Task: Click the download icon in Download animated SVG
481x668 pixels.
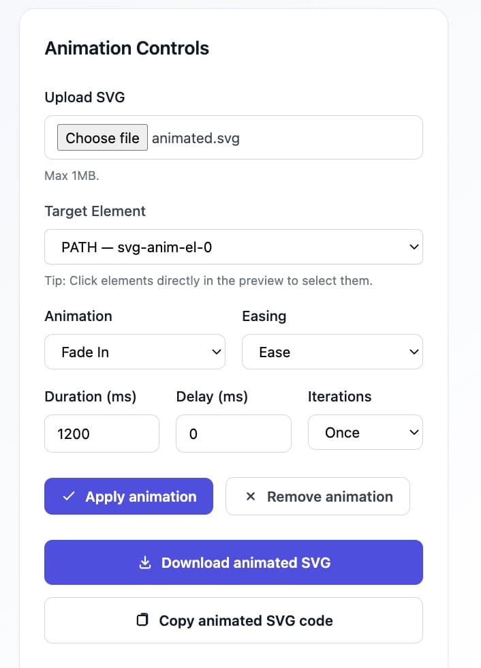Action: (x=145, y=562)
